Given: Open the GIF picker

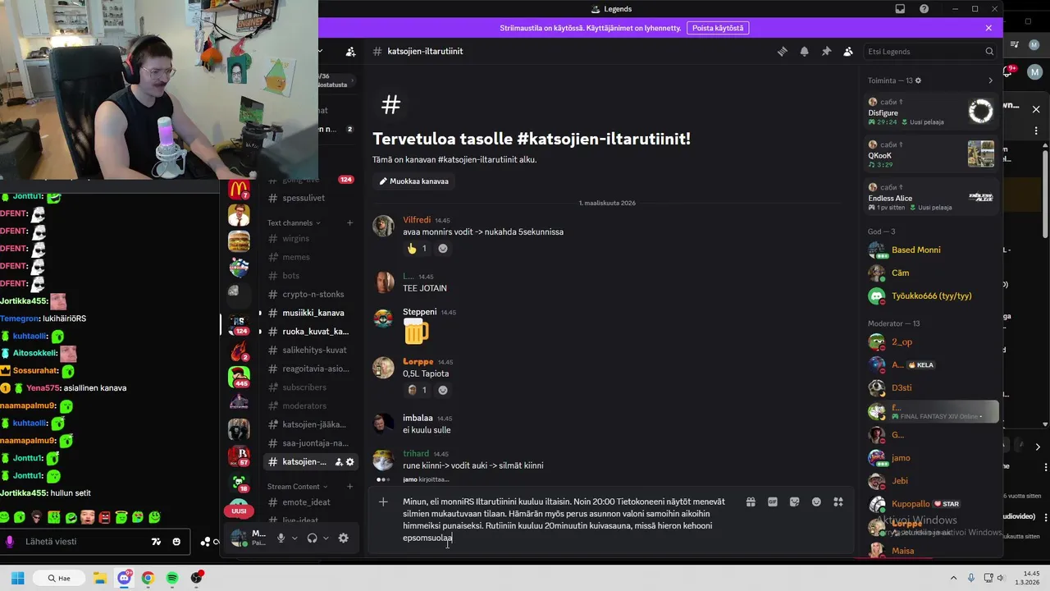Looking at the screenshot, I should click(772, 502).
